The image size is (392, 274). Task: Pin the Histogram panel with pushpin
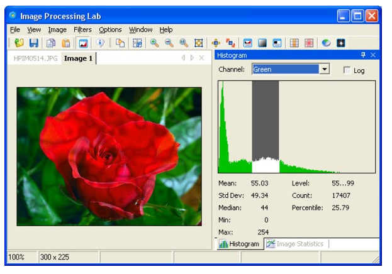point(363,55)
